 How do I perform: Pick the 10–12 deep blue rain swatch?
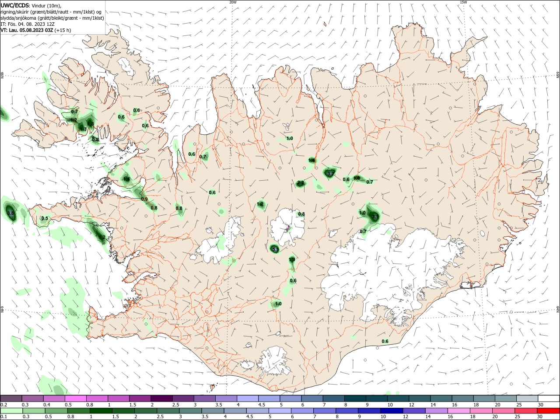[391, 411]
